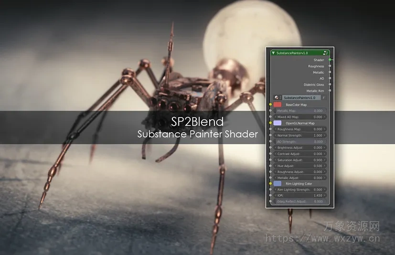Collapse the SubstancePainterv1.0 node triangle
The width and height of the screenshot is (395, 255).
coord(273,53)
